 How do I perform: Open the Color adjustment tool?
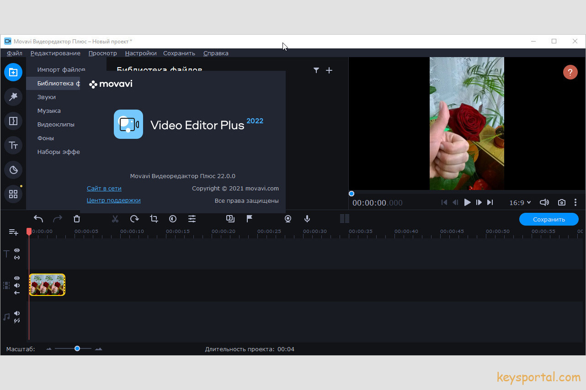point(173,219)
